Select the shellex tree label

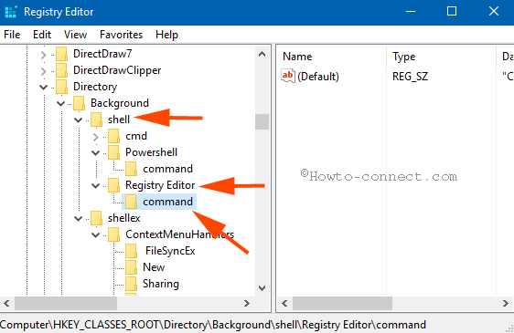[123, 218]
